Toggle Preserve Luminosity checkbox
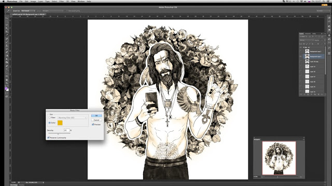Image resolution: width=332 pixels, height=186 pixels. tap(48, 138)
